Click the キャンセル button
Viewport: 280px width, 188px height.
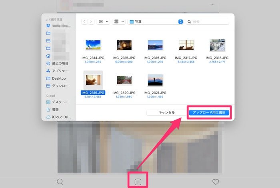click(x=166, y=113)
